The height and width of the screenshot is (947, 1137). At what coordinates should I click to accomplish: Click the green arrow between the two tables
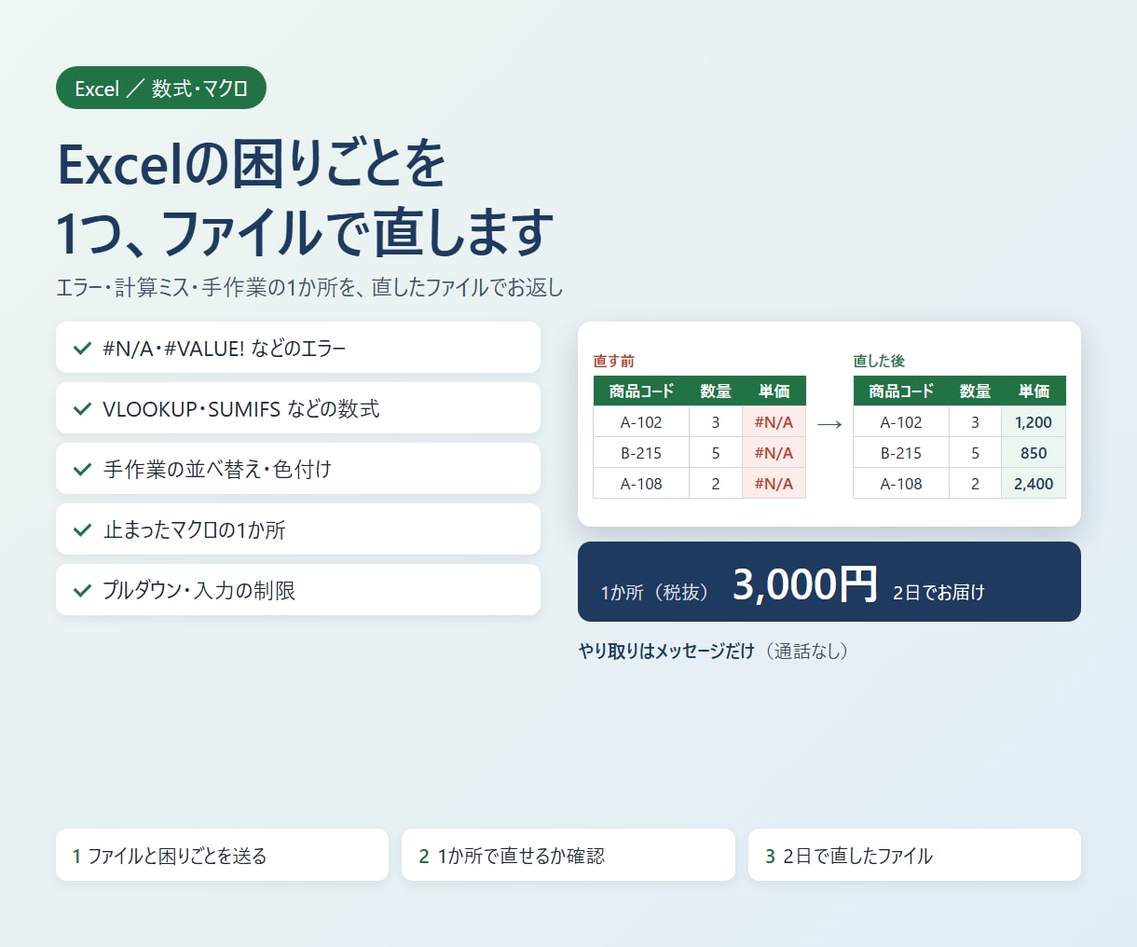click(829, 425)
